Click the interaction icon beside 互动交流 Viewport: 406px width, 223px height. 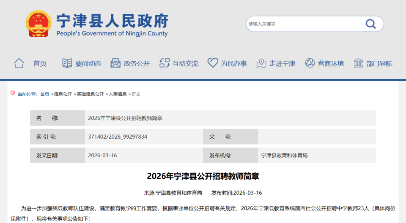pos(165,63)
